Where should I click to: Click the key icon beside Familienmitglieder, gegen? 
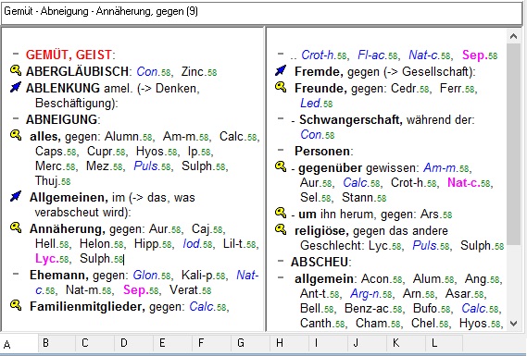pos(16,305)
